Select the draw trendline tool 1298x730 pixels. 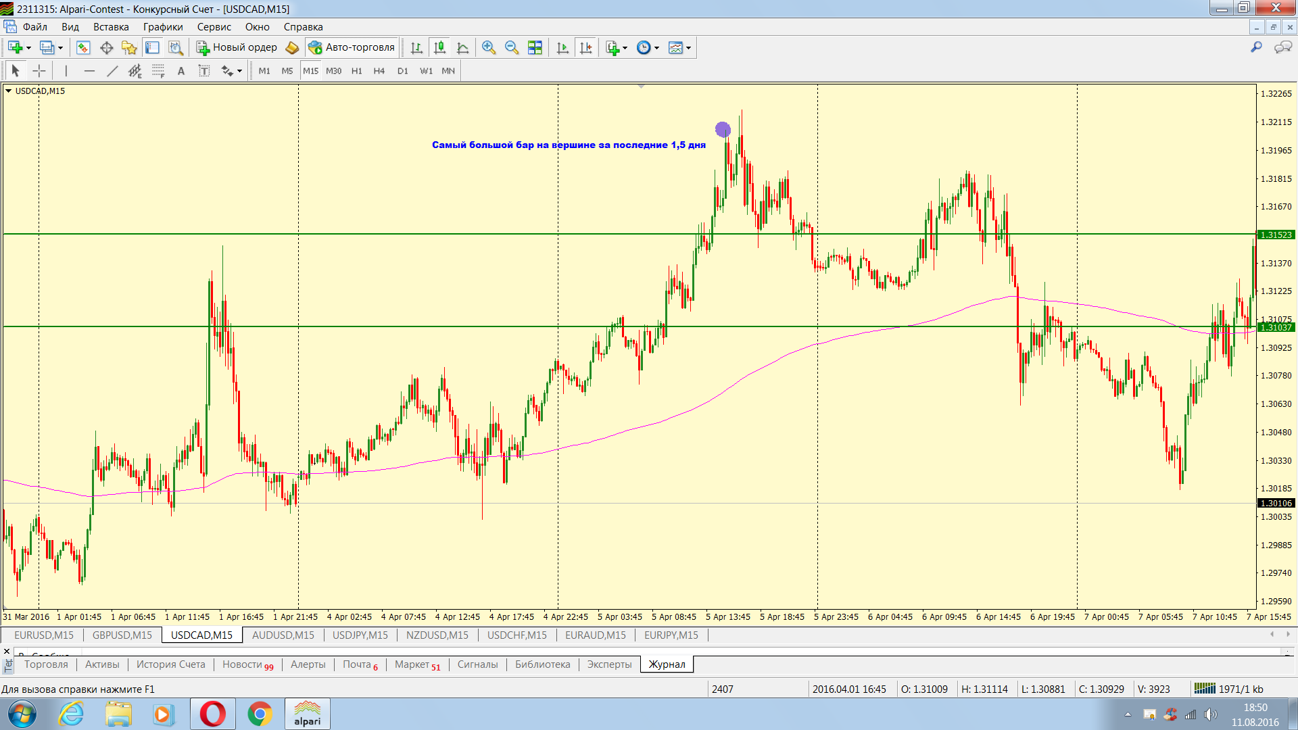tap(112, 71)
